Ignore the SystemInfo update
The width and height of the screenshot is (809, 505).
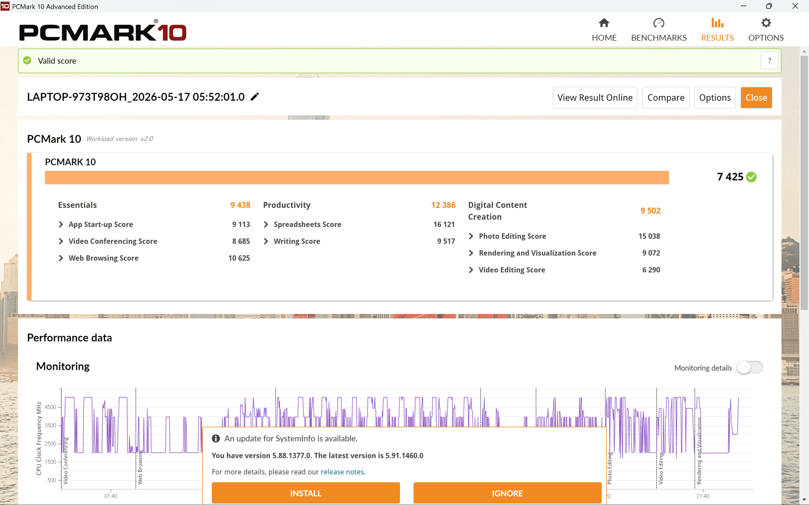point(508,493)
